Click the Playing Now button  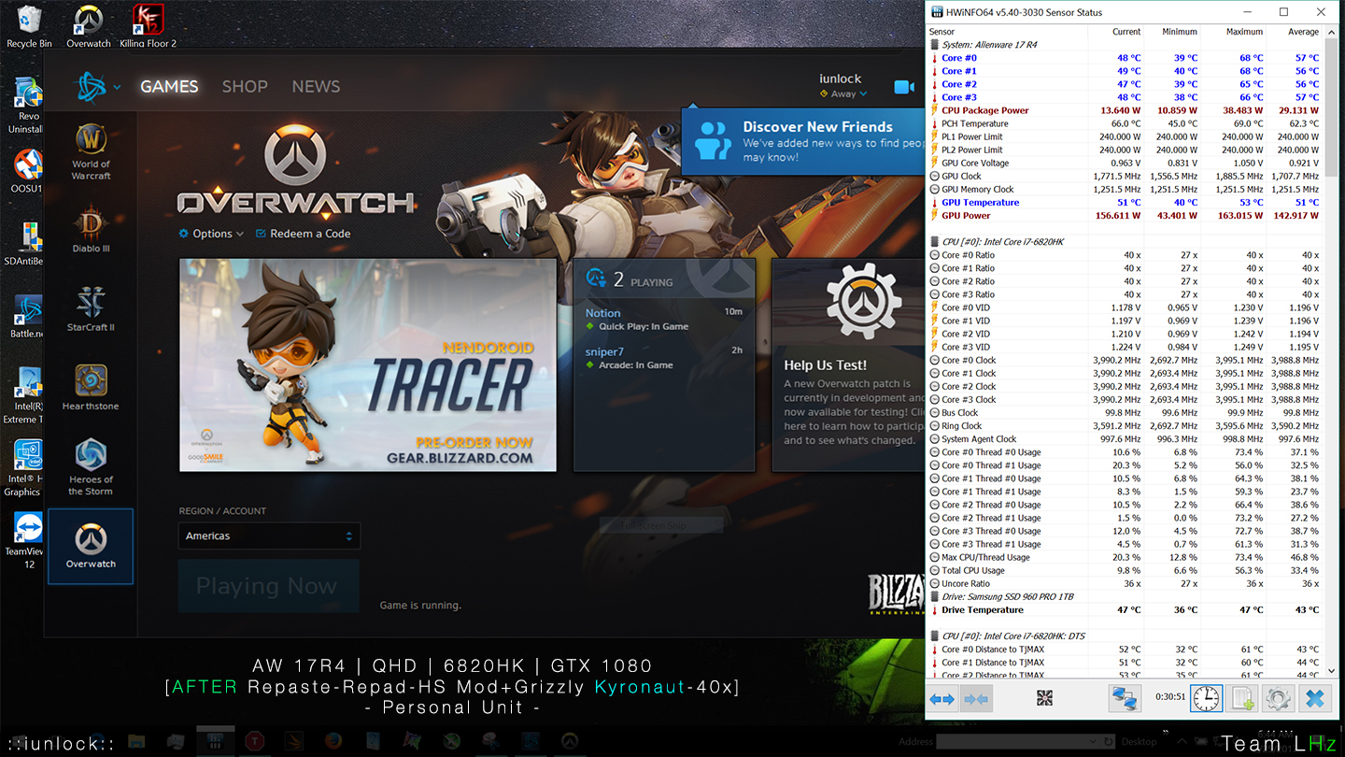pos(269,586)
